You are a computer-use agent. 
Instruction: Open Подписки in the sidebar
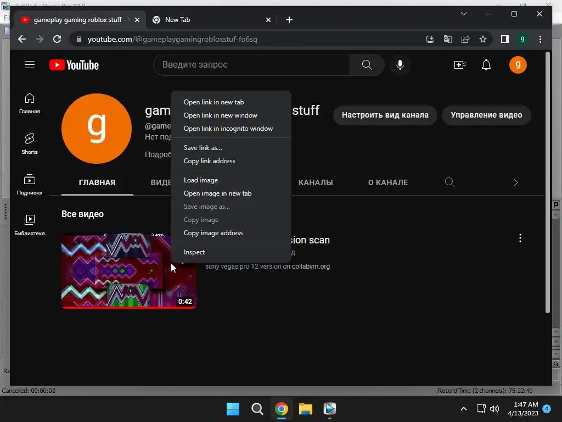pyautogui.click(x=30, y=185)
